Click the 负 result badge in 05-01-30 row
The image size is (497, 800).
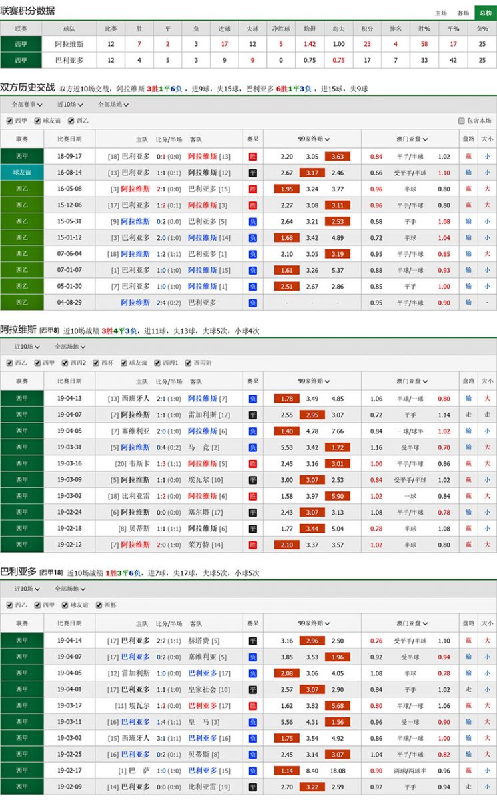click(252, 286)
